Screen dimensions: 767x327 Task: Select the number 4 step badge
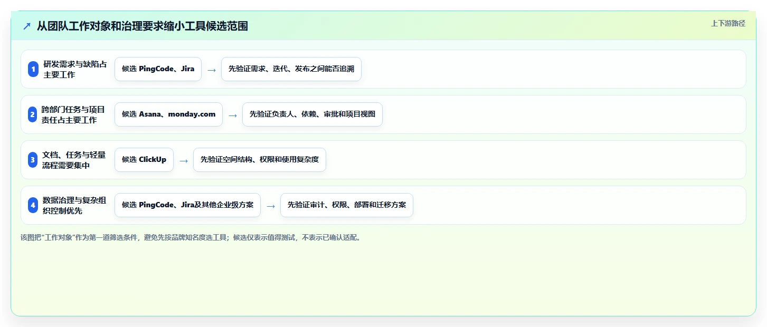[x=33, y=205]
